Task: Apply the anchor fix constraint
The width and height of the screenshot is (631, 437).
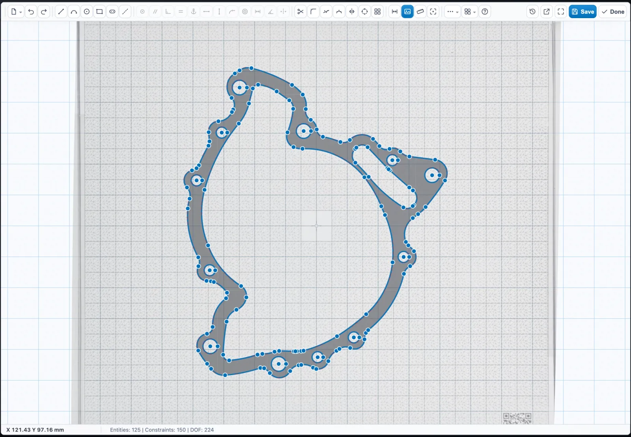Action: tap(194, 12)
